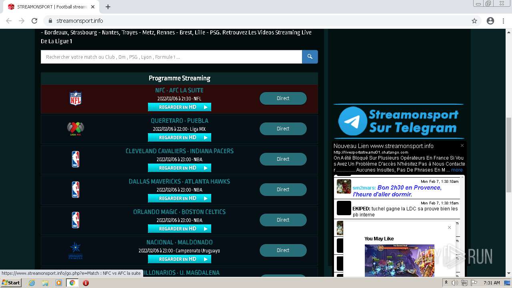Open NFC - AFC LA SUITE match link
Screen dimensions: 512x288
coord(179,90)
